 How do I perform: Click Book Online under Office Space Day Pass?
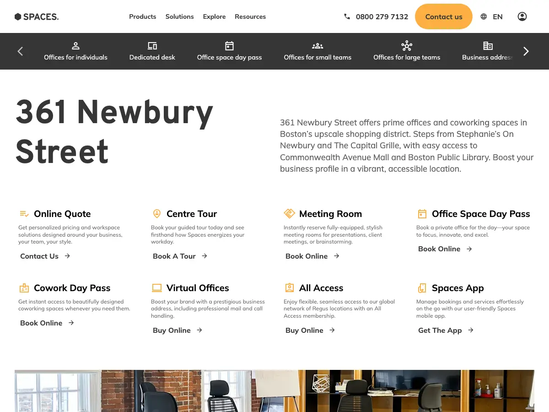coord(445,249)
